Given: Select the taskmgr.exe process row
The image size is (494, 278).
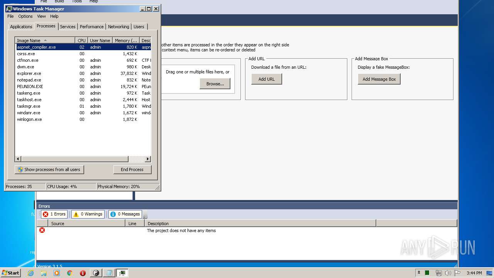Looking at the screenshot, I should [83, 106].
